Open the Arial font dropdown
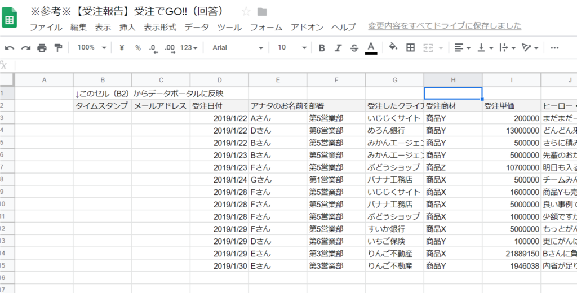 (238, 47)
